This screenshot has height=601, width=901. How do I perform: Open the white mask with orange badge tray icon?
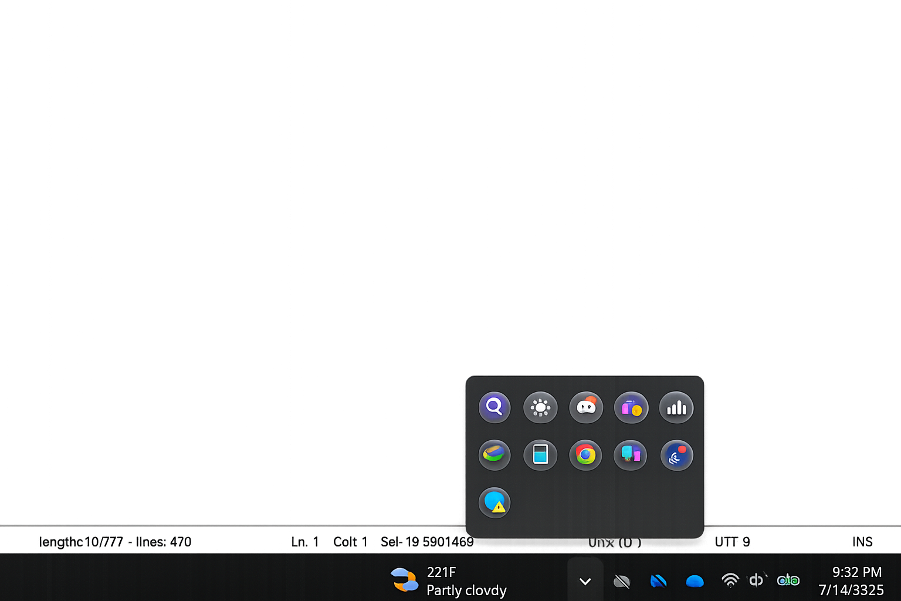tap(586, 407)
